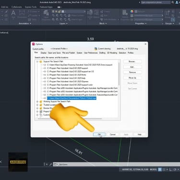Click the Add button
This screenshot has width=180, height=180.
pos(132,67)
